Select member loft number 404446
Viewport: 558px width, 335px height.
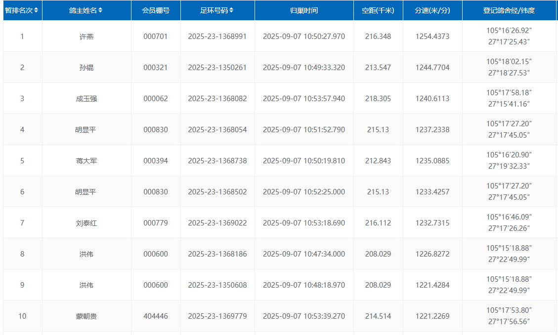[x=156, y=316]
